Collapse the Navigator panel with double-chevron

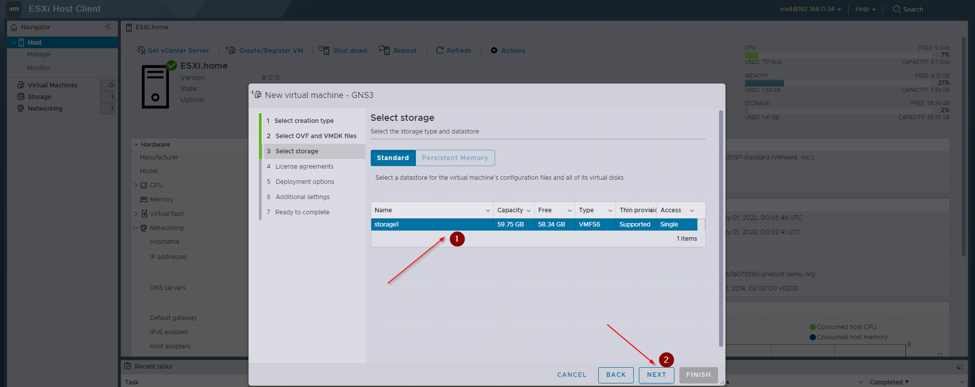coord(108,27)
